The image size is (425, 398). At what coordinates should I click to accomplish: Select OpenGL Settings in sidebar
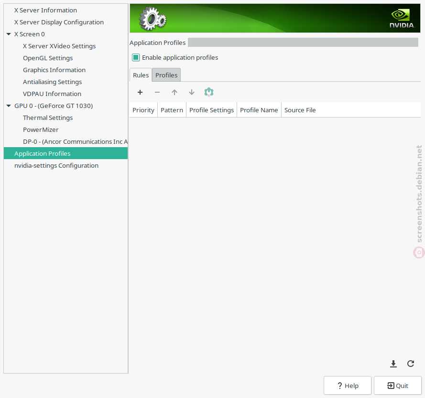pyautogui.click(x=48, y=58)
